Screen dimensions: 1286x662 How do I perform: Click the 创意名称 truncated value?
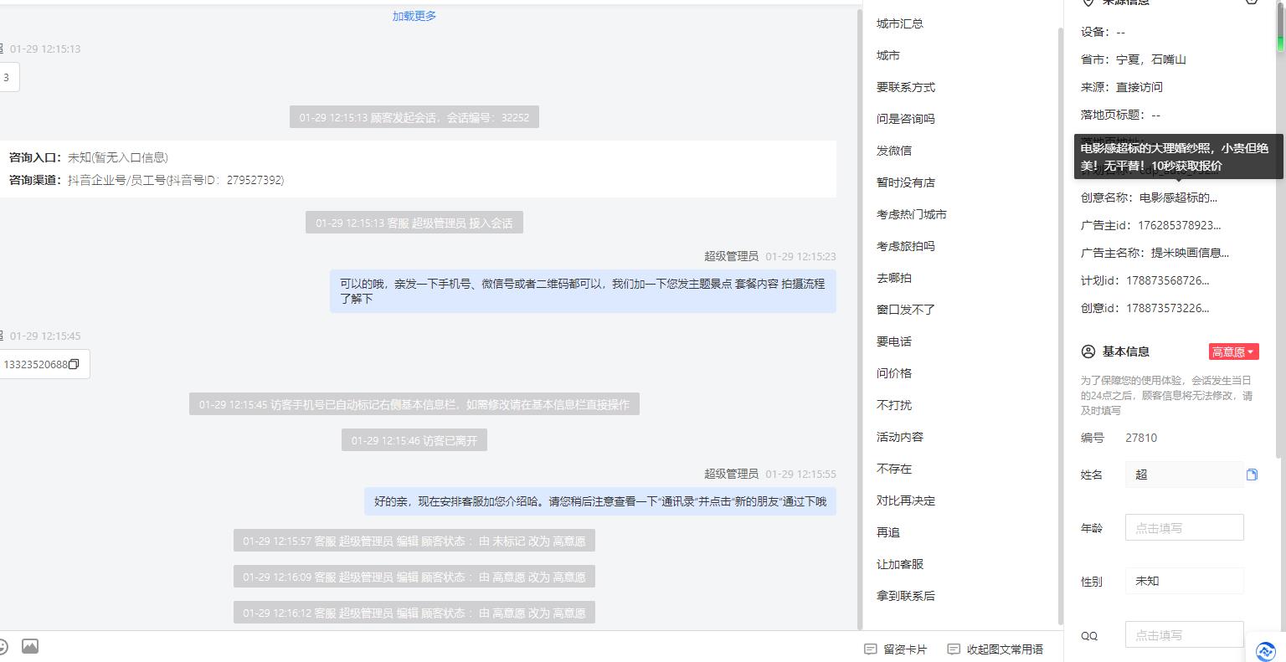click(x=1179, y=198)
